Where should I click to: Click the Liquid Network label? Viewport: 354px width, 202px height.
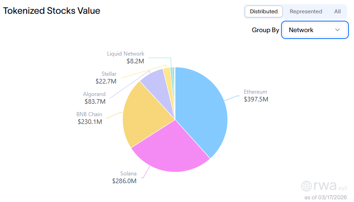pyautogui.click(x=125, y=54)
